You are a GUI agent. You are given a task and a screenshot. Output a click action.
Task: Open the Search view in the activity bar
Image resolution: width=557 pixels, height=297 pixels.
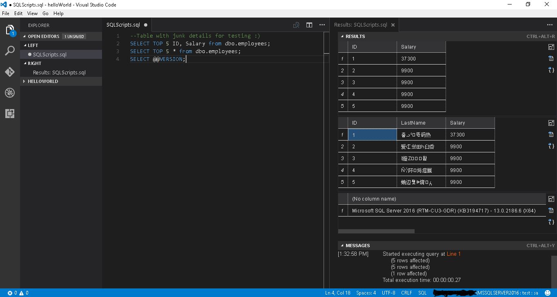(9, 51)
